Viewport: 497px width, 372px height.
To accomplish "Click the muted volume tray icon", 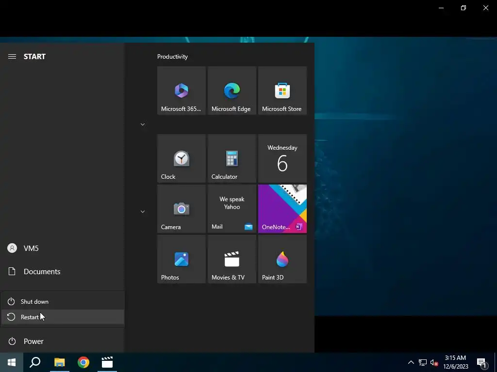I will point(434,362).
